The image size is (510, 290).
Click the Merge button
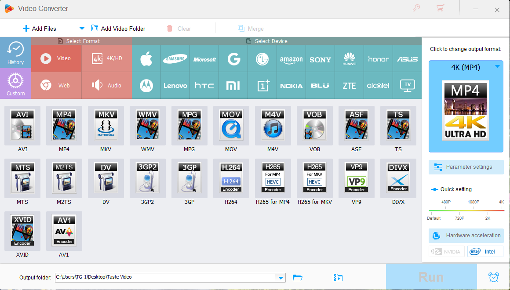coord(251,29)
